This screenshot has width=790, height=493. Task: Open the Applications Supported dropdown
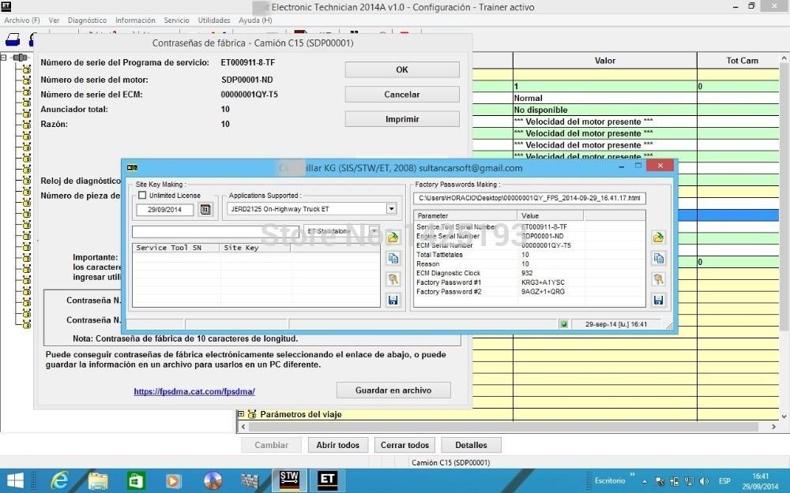(390, 208)
